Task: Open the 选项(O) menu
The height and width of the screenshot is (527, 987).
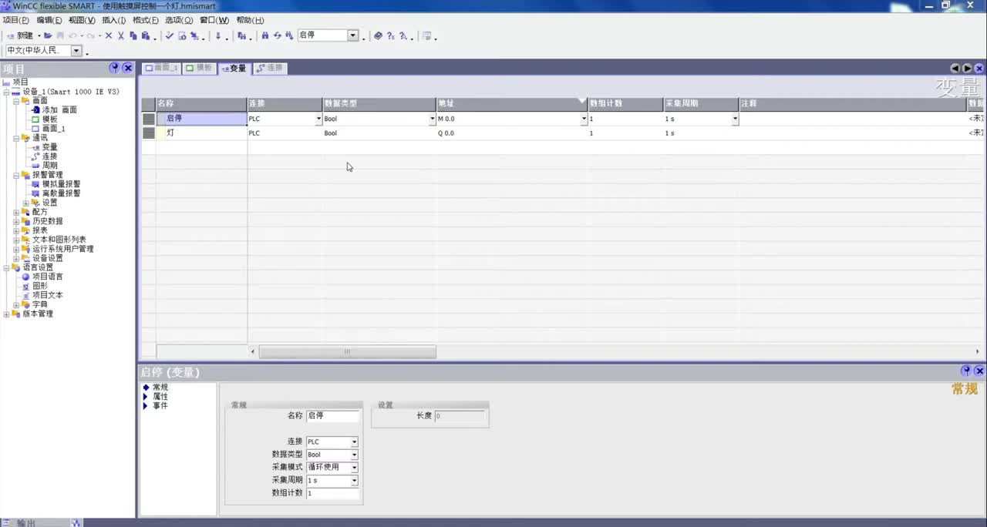Action: click(178, 20)
